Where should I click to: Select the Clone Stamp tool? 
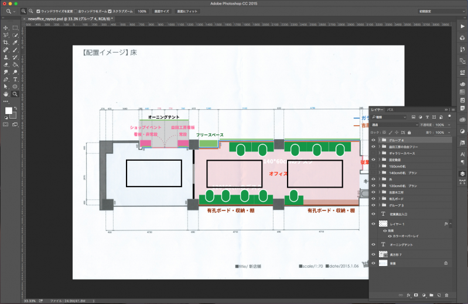(x=6, y=57)
